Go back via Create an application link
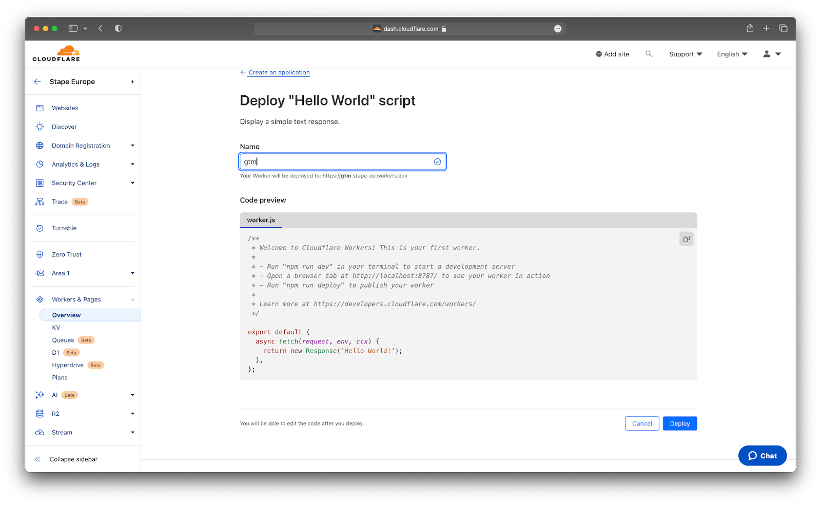The image size is (821, 505). (275, 72)
